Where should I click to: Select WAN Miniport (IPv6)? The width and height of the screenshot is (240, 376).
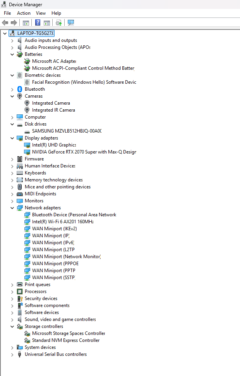[x=53, y=243]
